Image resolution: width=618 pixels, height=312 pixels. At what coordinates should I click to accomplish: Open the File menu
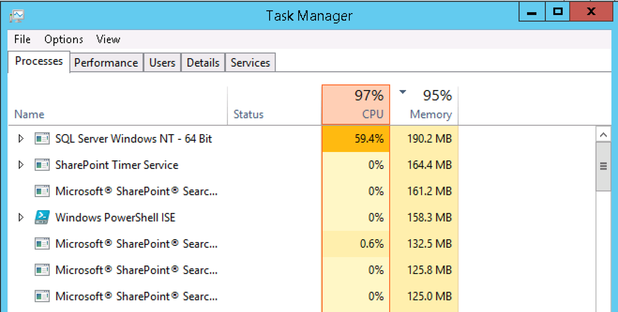22,39
